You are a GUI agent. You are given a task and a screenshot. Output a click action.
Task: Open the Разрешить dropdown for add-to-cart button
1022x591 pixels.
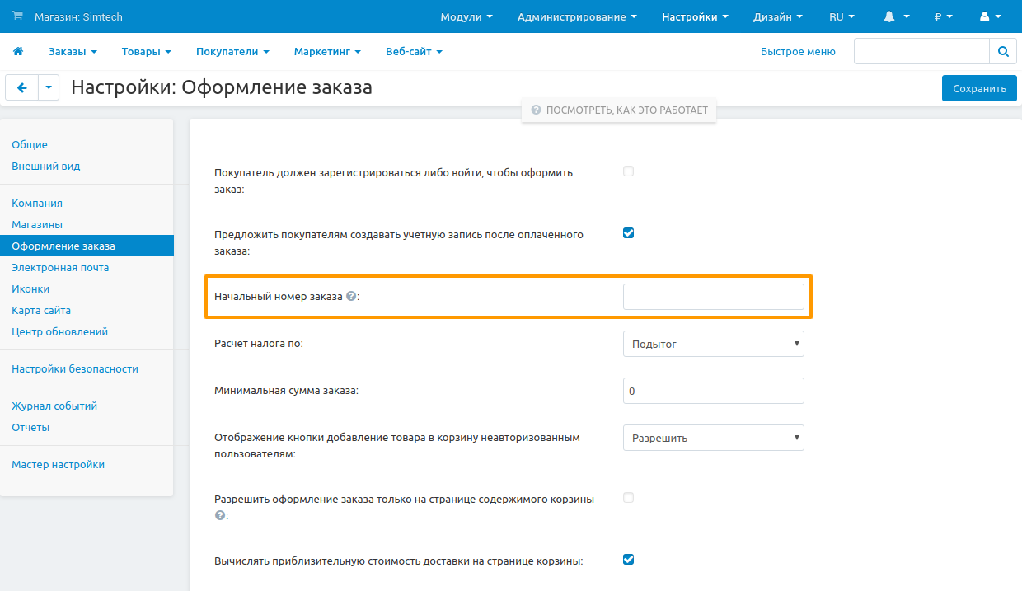pos(713,438)
